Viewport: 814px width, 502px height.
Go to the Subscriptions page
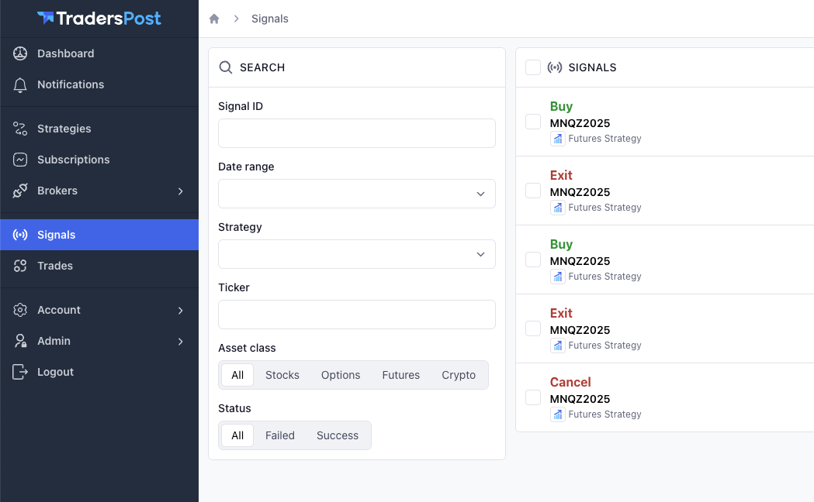click(73, 160)
